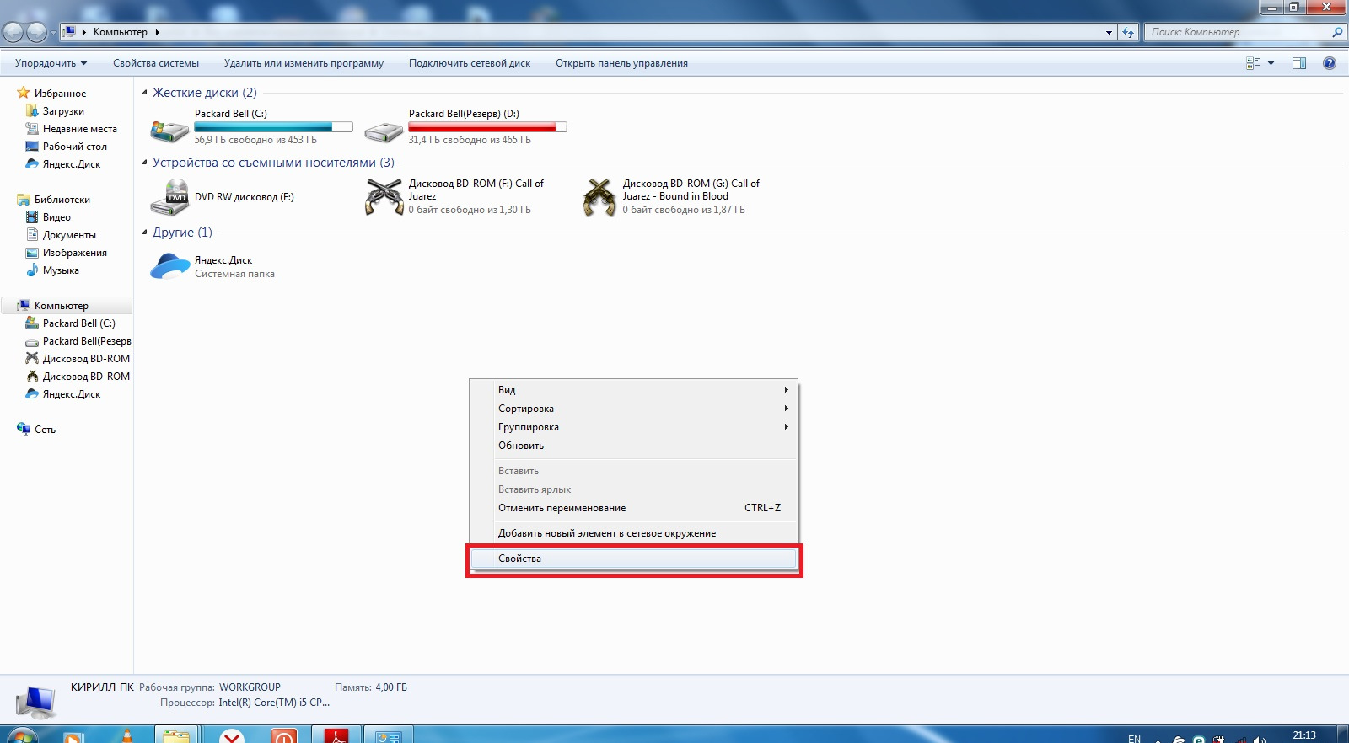Click the Forward navigation arrow button
Image resolution: width=1349 pixels, height=743 pixels.
(36, 32)
